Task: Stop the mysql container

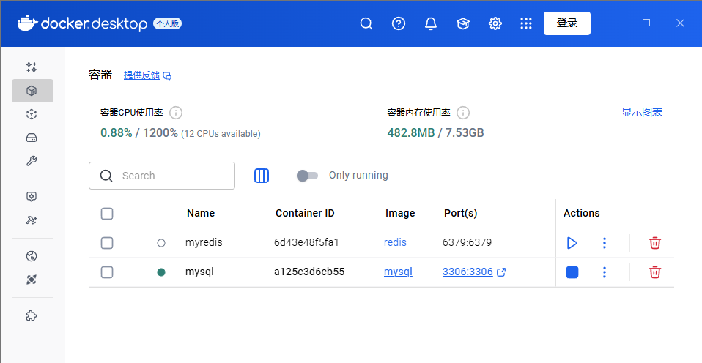Action: 572,272
